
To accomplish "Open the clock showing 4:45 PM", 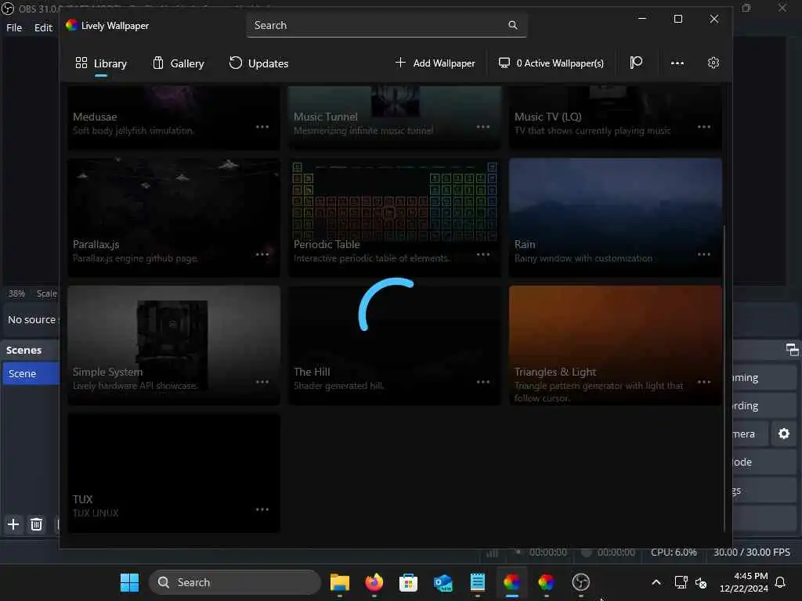I will 744,582.
